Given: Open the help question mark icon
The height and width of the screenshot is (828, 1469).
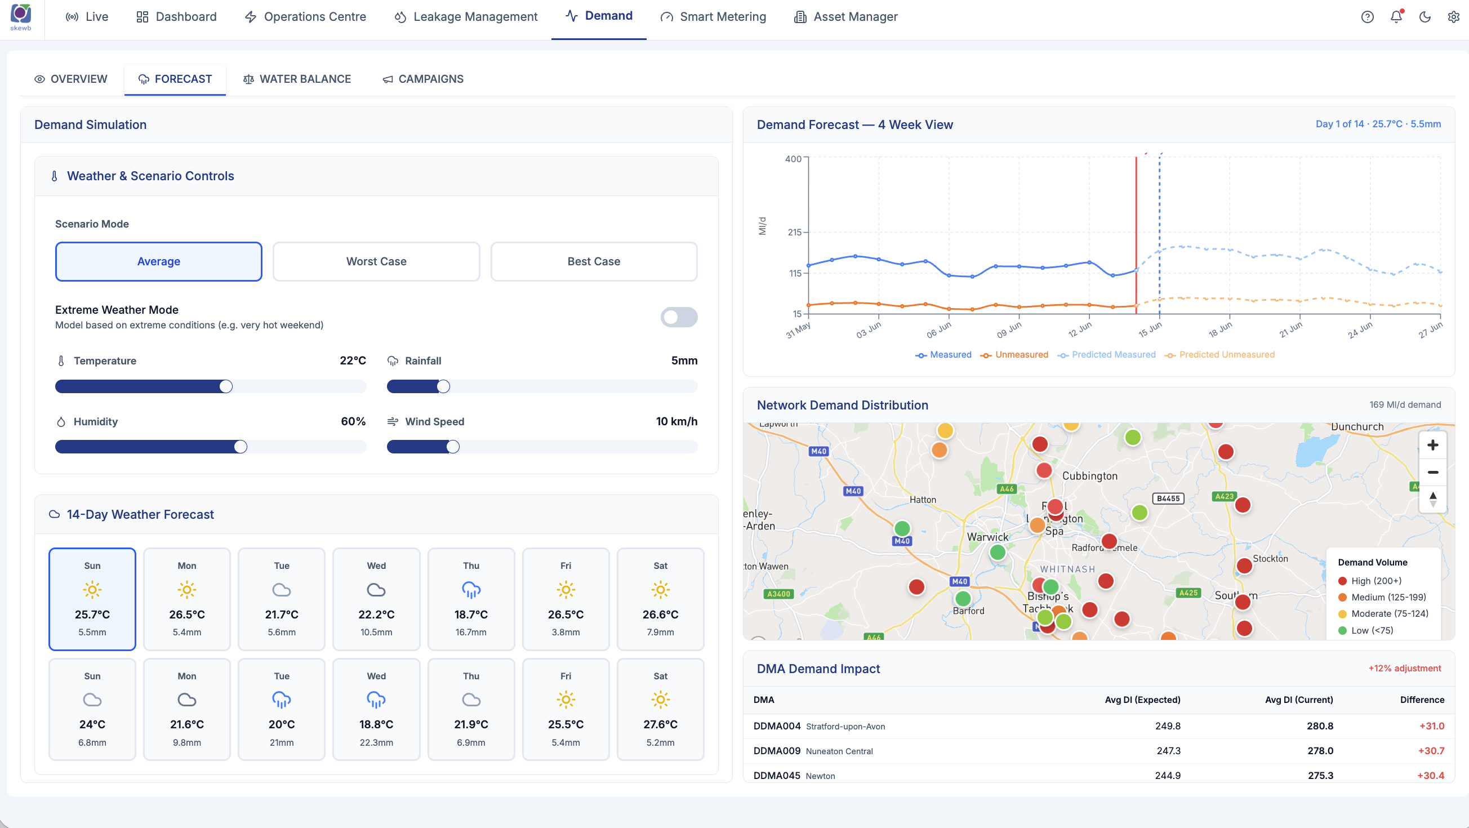Looking at the screenshot, I should coord(1368,17).
